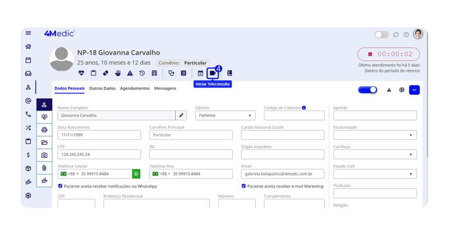Click the history clock icon in patient toolbar
This screenshot has width=449, height=235.
[142, 73]
